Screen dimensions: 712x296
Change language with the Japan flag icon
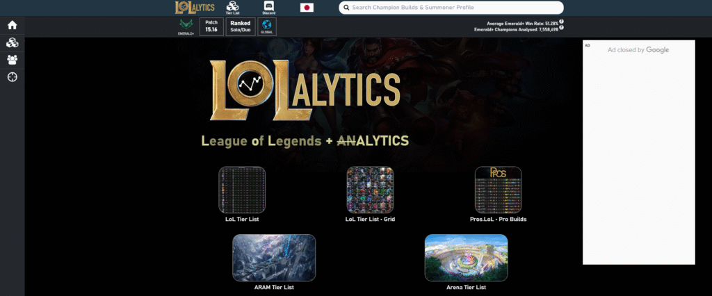307,7
